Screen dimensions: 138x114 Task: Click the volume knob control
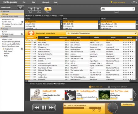(113, 108)
